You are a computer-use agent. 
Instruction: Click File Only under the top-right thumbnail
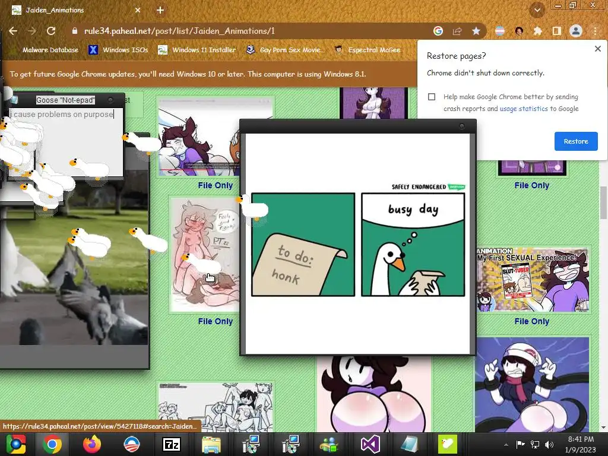click(x=531, y=185)
